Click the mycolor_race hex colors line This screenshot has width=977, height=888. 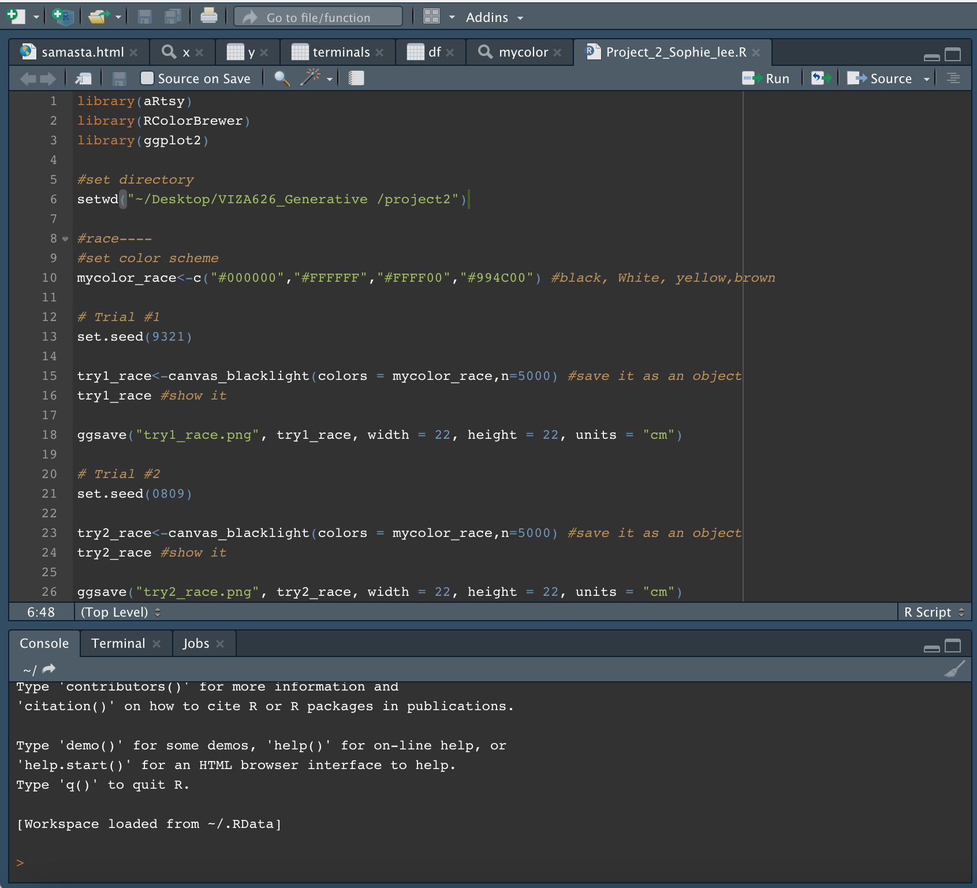coord(426,278)
